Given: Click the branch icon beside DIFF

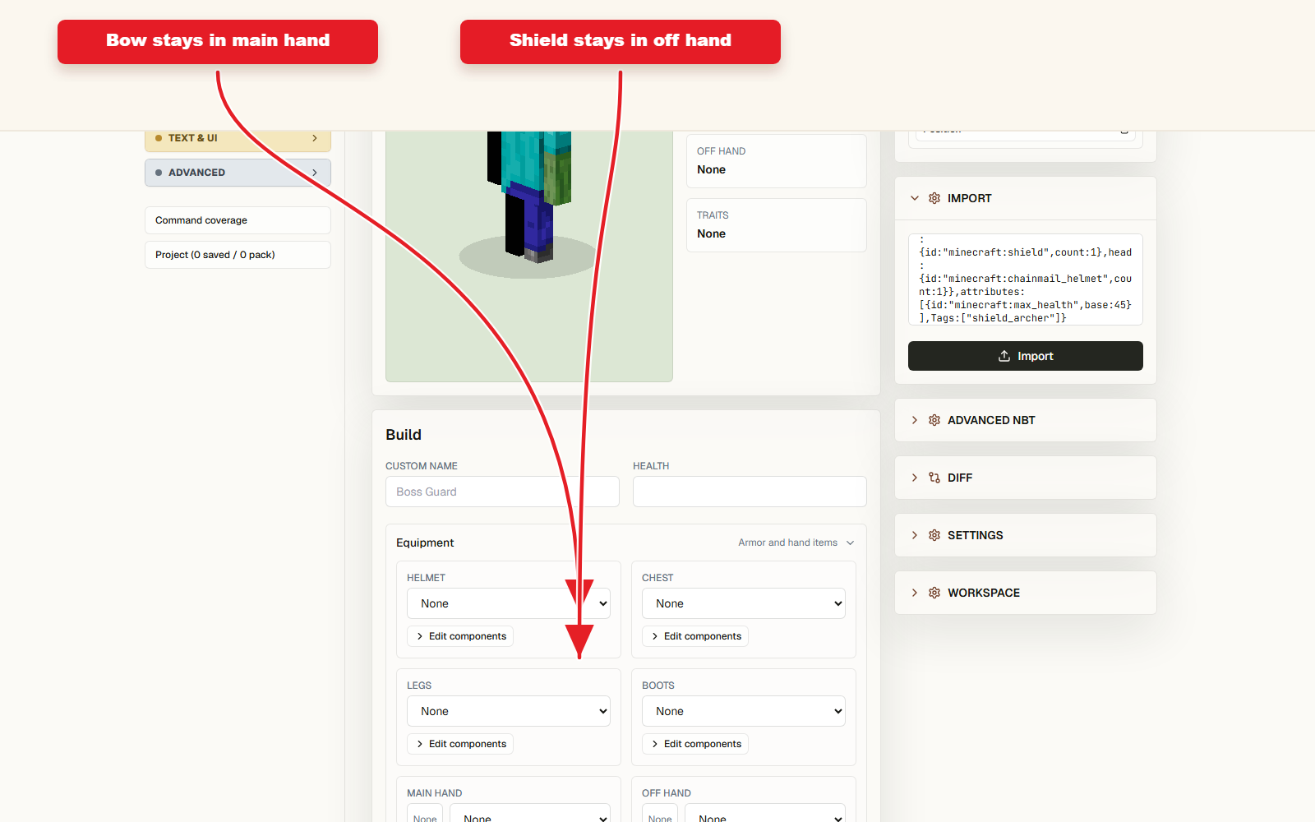Looking at the screenshot, I should (x=934, y=478).
